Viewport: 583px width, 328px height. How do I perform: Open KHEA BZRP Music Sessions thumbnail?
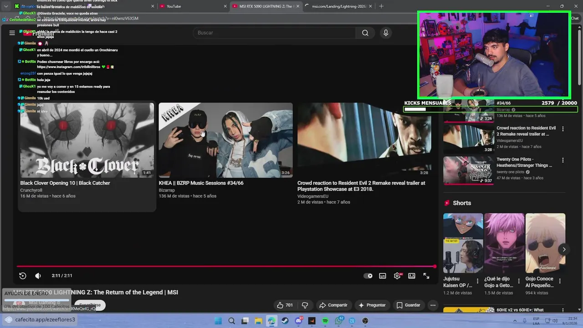(225, 140)
